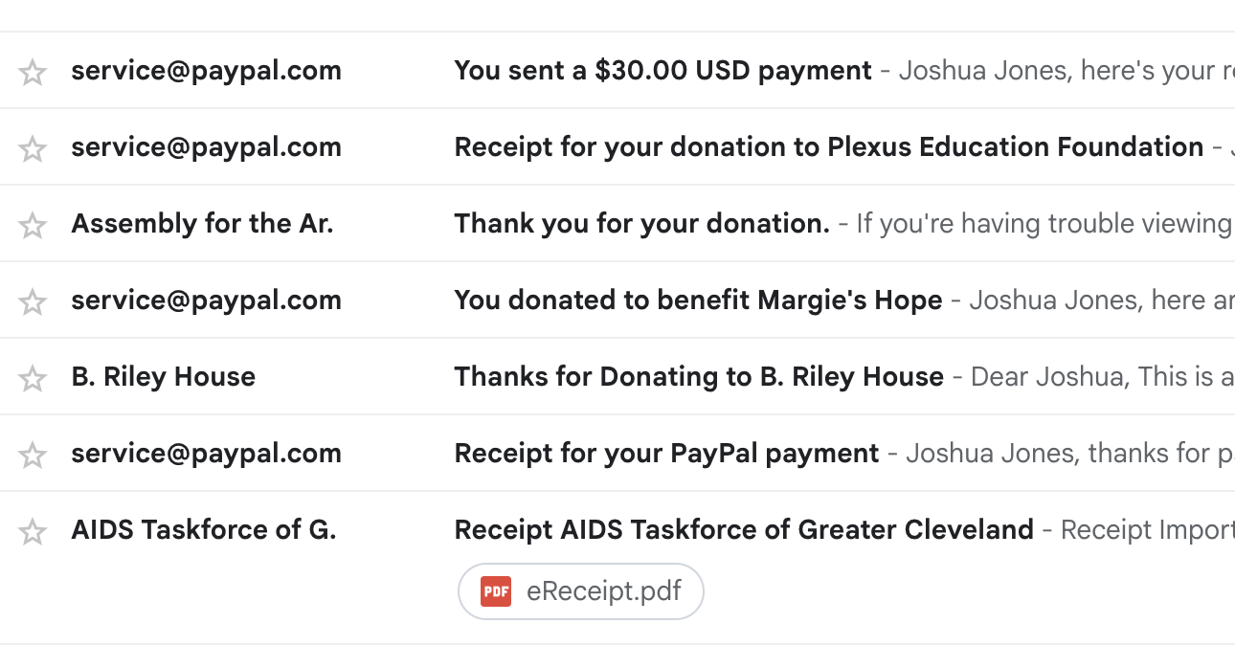
Task: Open the eReceipt.pdf attachment chip
Action: [602, 591]
